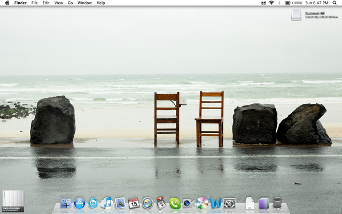Toggle the Bluetooth menu bar icon
The image size is (342, 214).
(x=279, y=3)
